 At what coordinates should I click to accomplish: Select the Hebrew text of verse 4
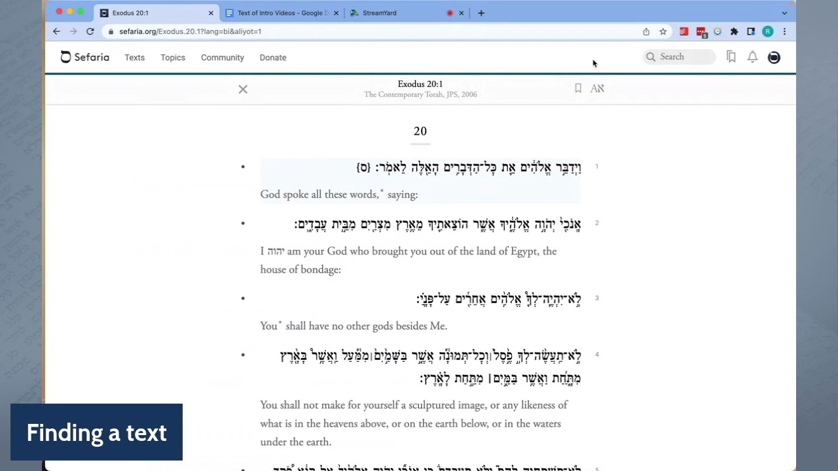click(431, 367)
